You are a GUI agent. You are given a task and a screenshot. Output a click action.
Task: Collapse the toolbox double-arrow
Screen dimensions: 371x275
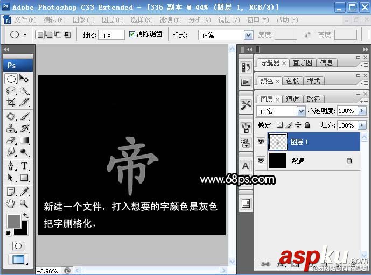pyautogui.click(x=6, y=49)
